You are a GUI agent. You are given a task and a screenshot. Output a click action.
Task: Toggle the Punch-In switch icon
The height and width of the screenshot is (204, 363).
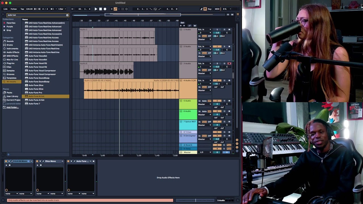click(151, 9)
